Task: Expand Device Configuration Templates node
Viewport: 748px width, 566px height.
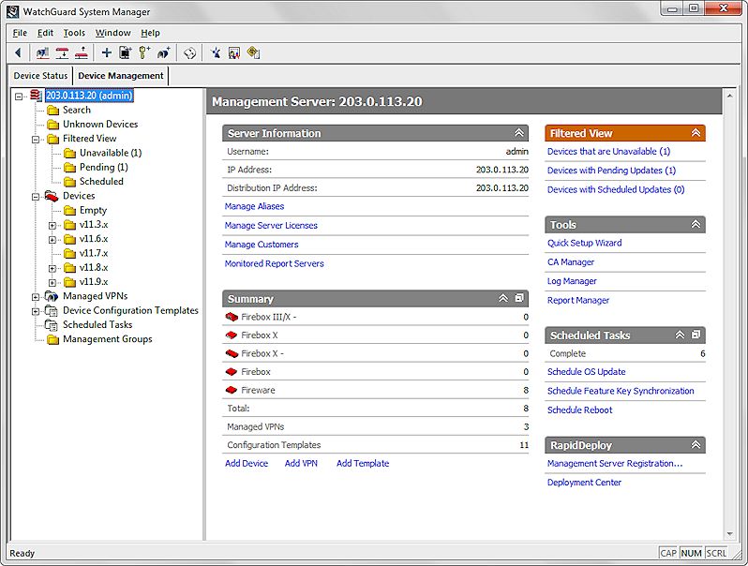Action: [36, 311]
